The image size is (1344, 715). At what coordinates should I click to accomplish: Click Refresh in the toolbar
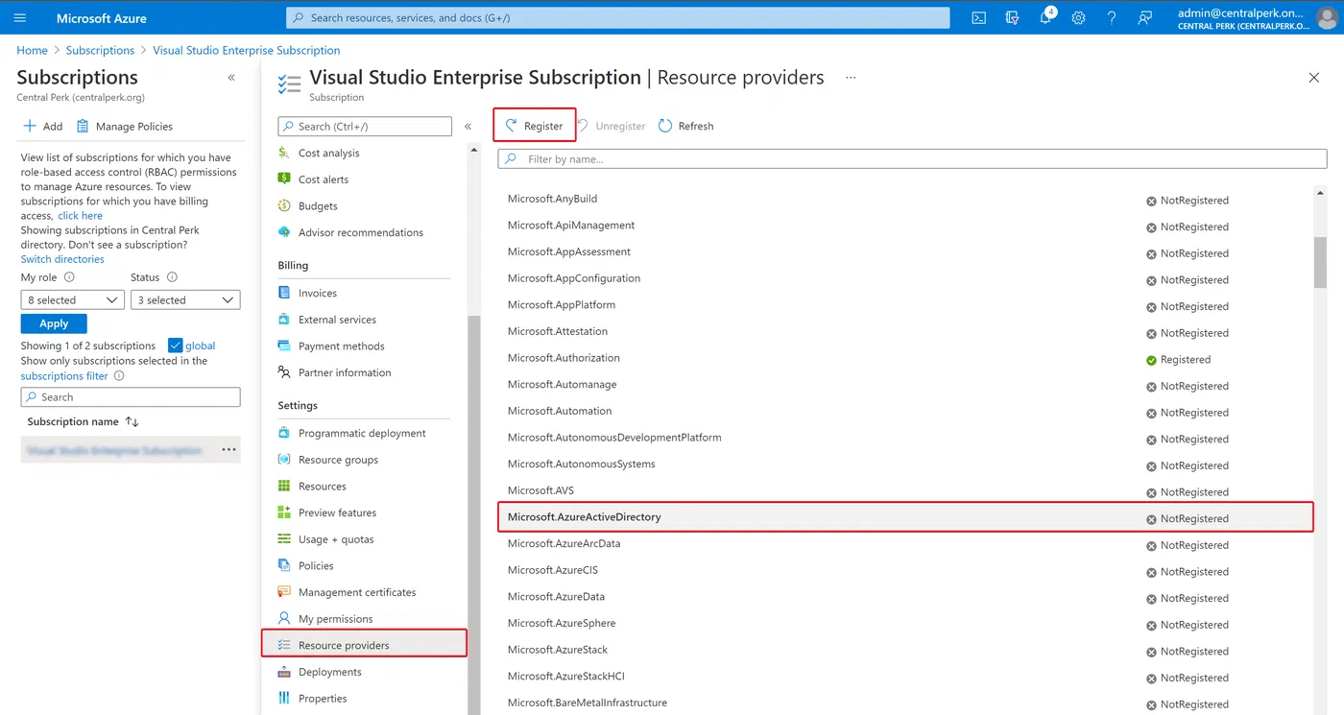[686, 126]
